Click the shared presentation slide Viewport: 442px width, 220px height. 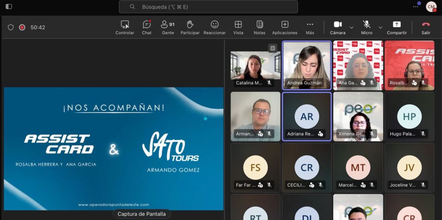(114, 149)
